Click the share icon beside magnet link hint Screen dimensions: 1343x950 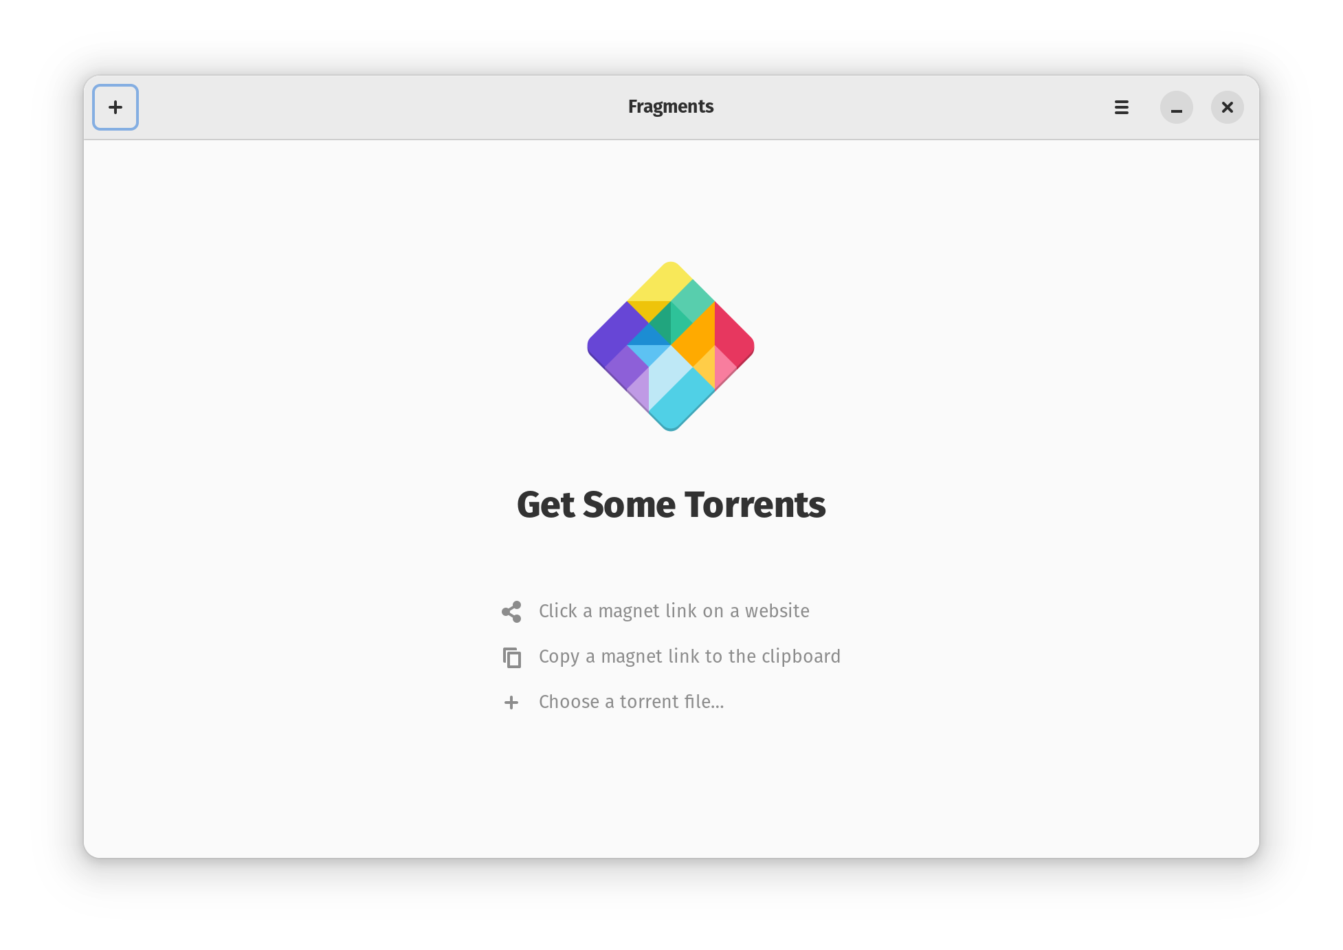pos(511,612)
